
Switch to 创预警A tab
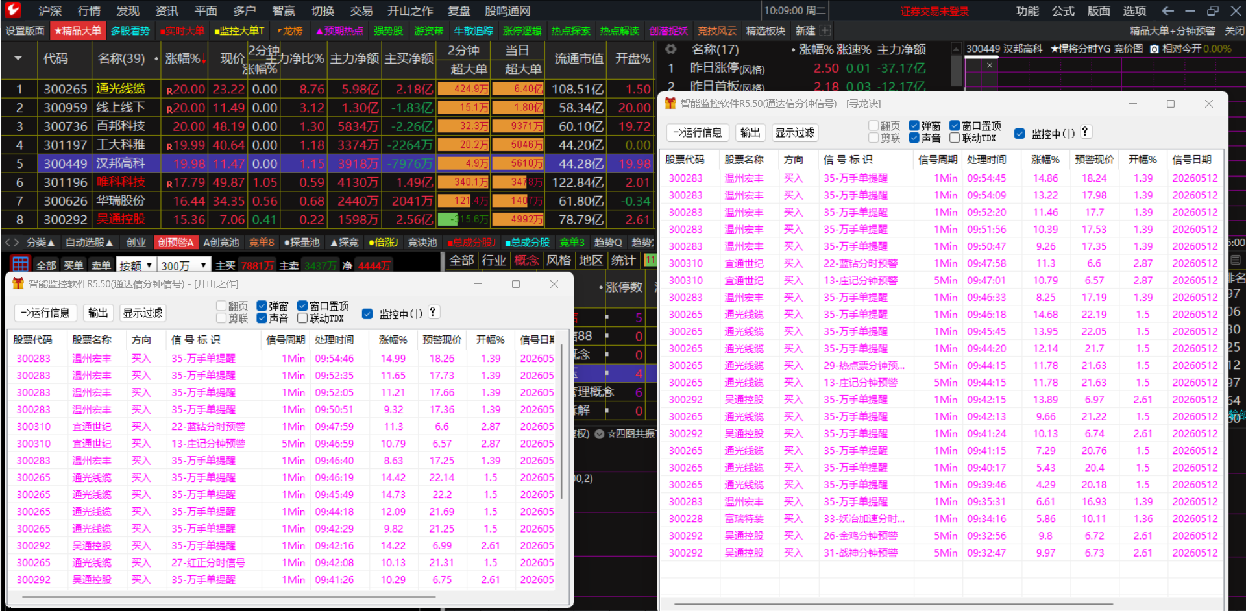pyautogui.click(x=176, y=242)
